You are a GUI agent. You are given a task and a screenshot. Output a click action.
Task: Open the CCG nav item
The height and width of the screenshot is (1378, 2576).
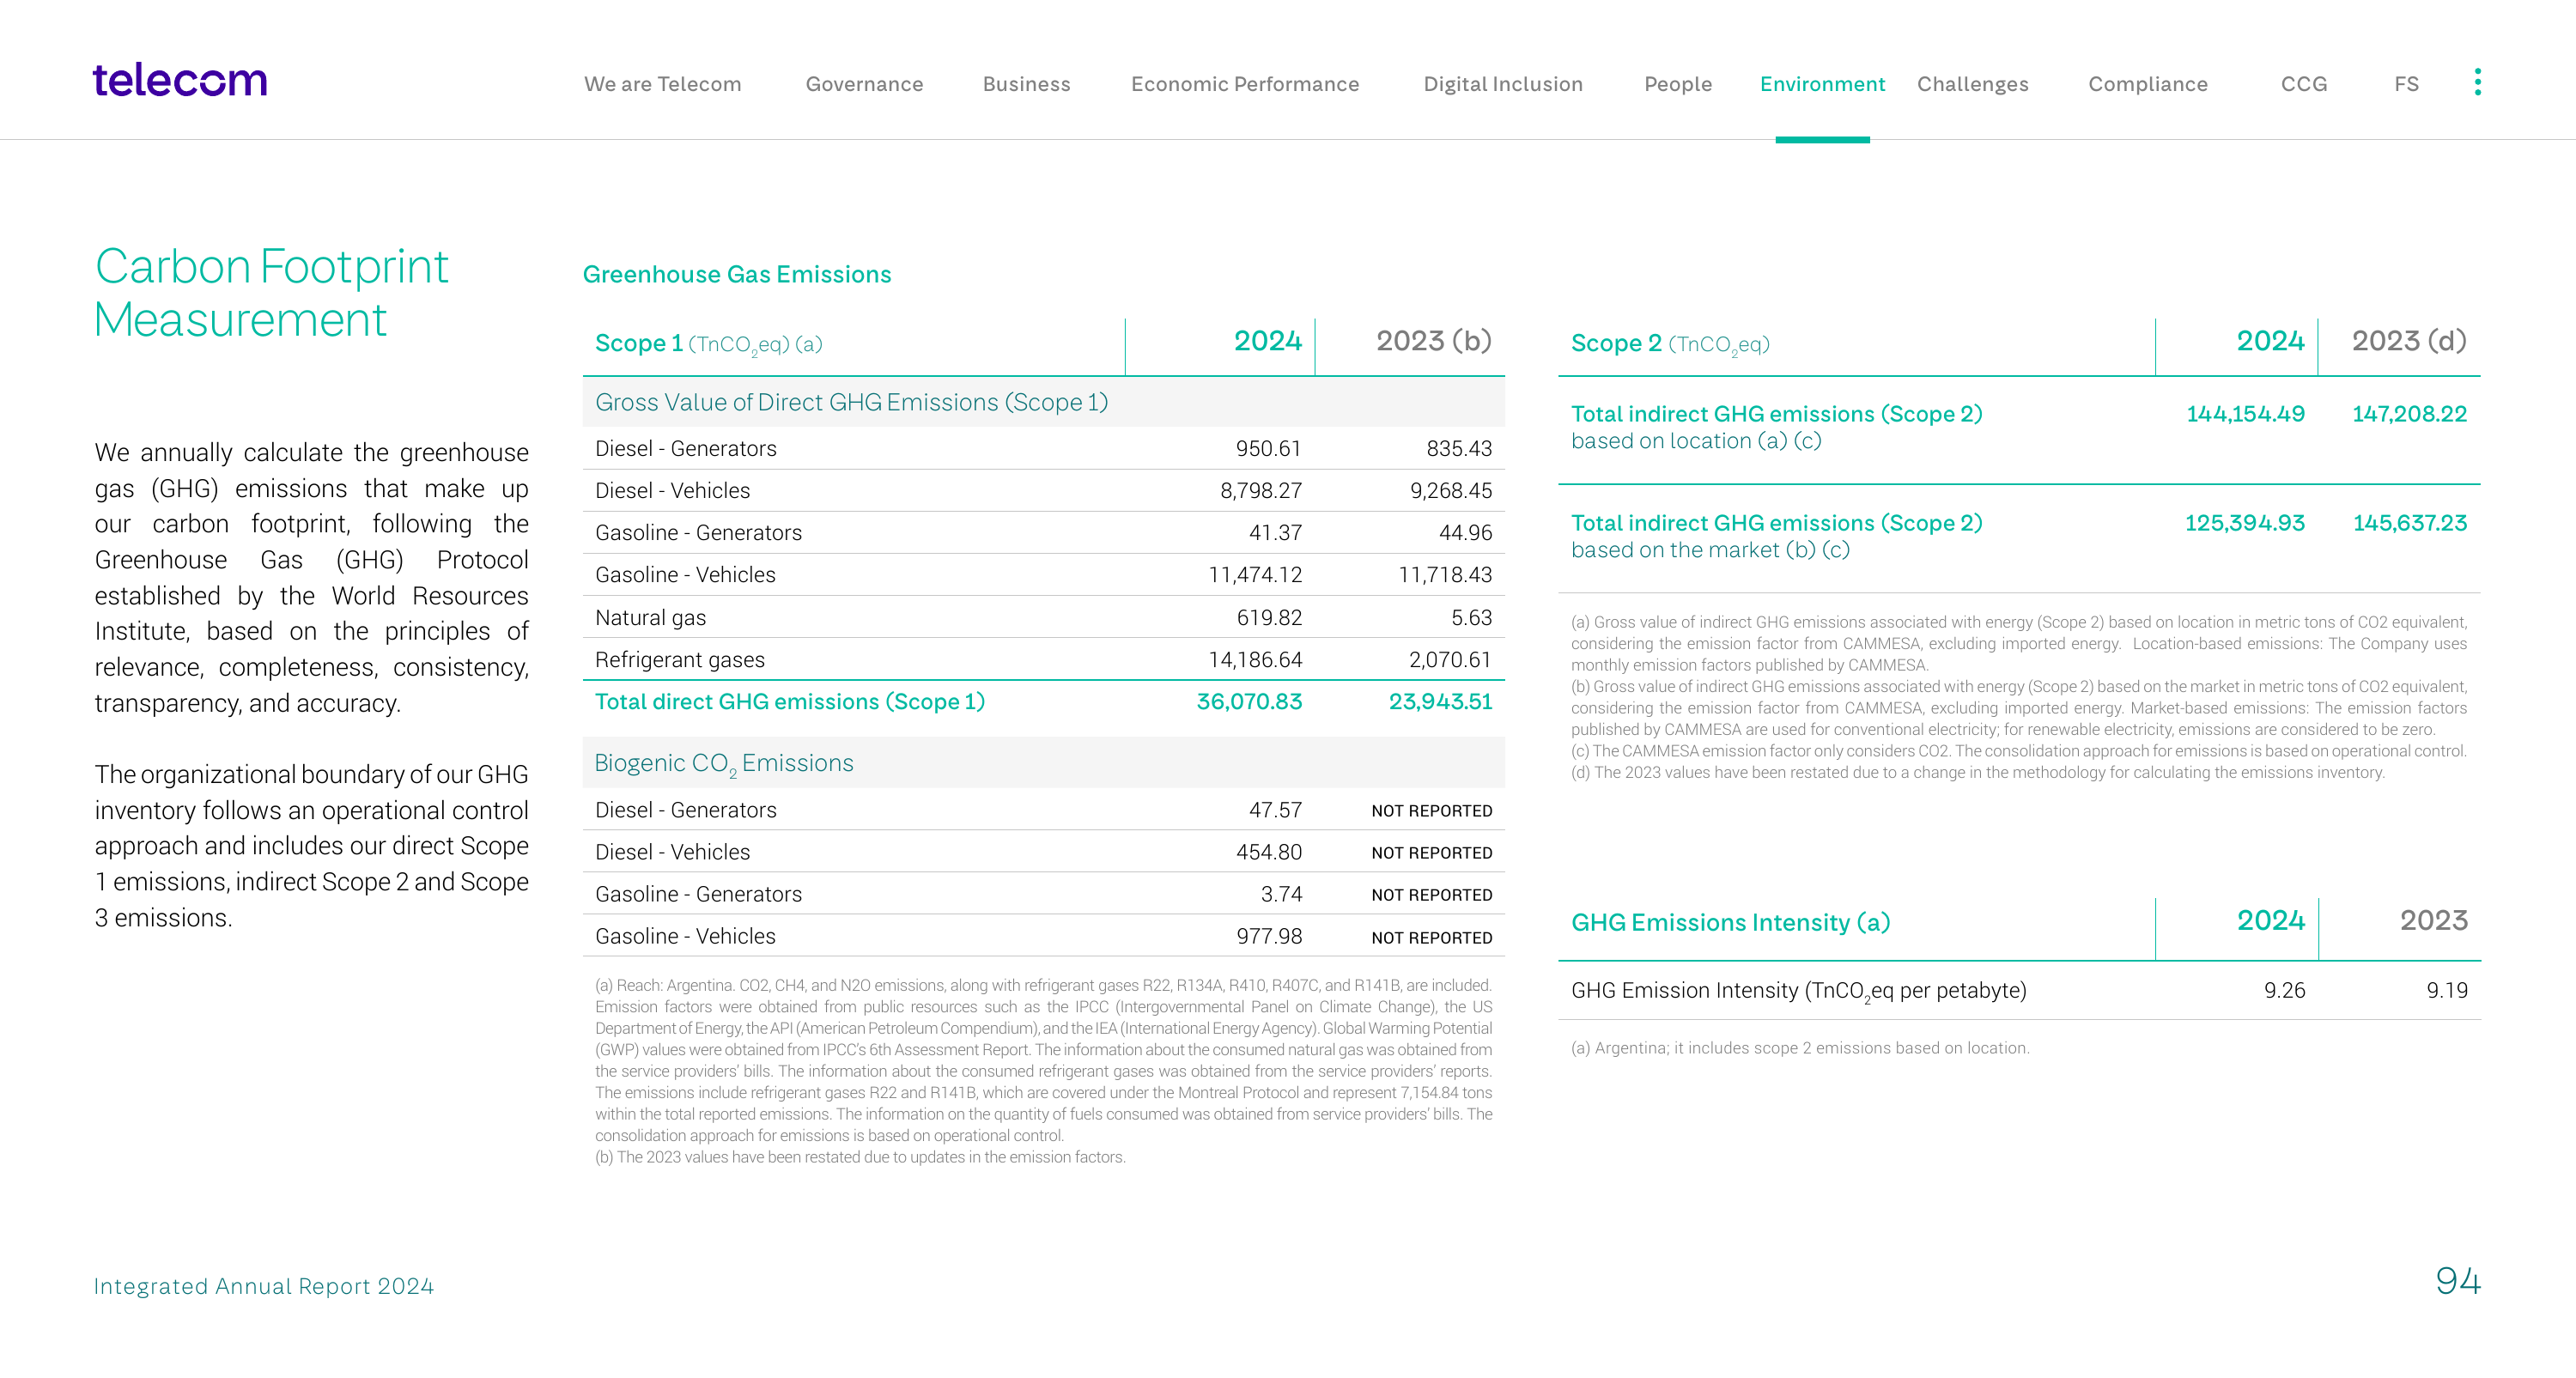click(x=2303, y=84)
